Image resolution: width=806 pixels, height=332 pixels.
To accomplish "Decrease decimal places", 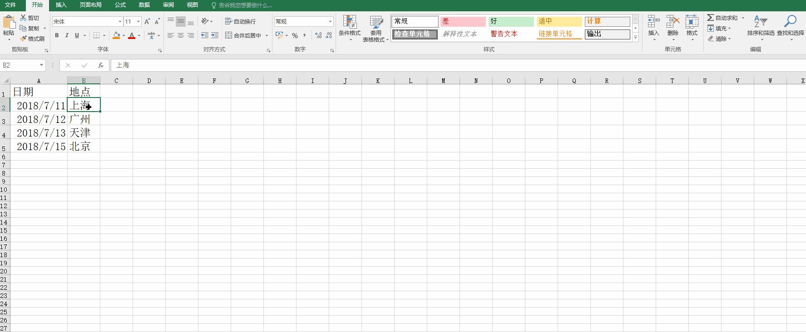I will click(x=328, y=35).
